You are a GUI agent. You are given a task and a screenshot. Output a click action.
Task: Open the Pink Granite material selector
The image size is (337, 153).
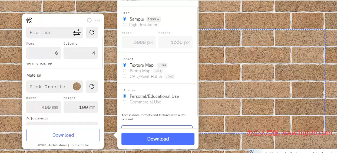point(51,87)
